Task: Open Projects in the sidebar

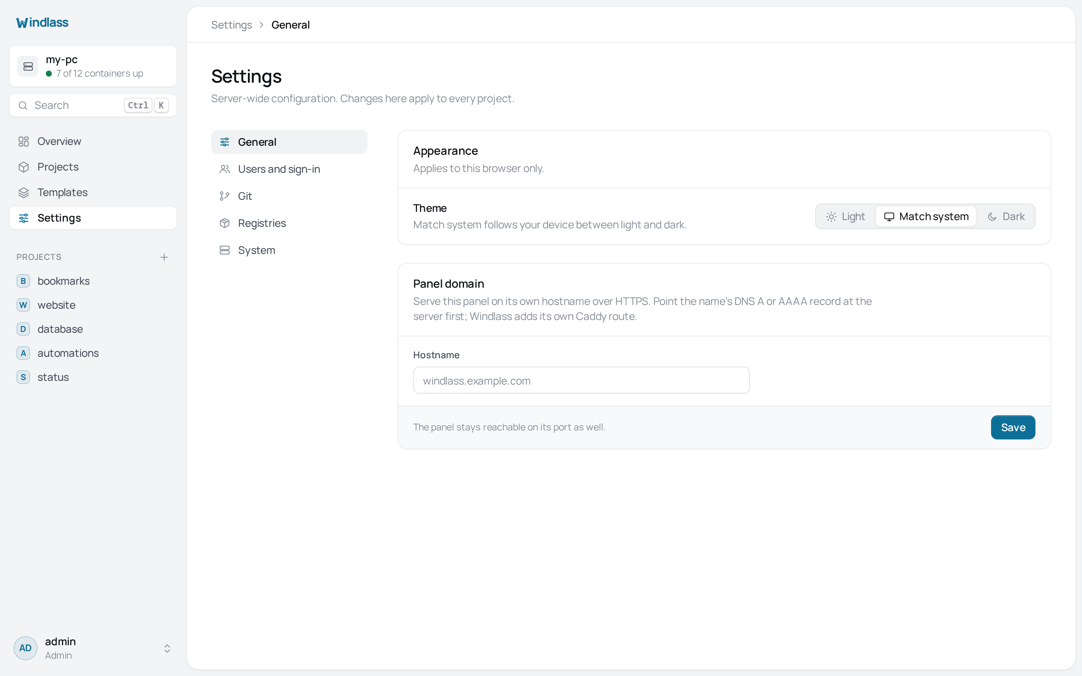Action: tap(93, 167)
